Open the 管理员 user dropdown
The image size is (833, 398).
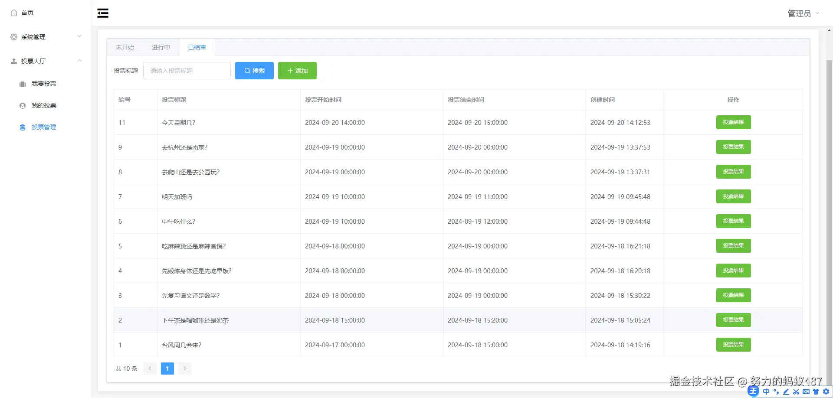[x=803, y=13]
